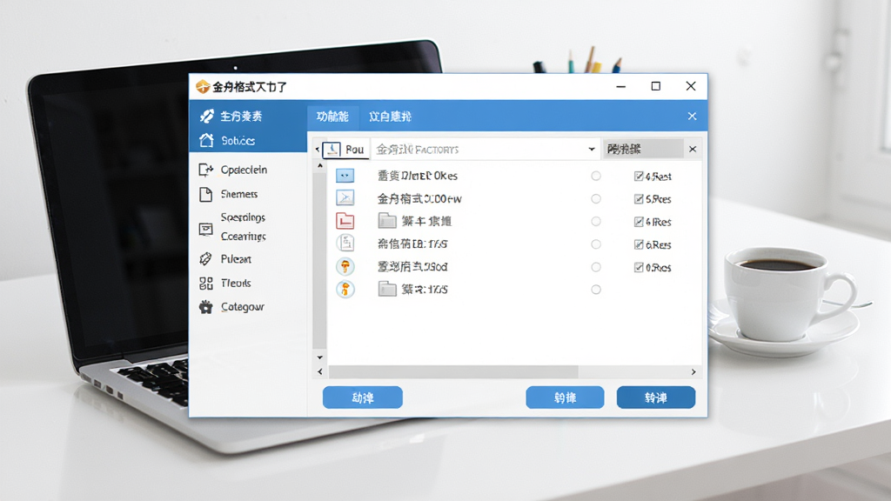891x501 pixels.
Task: Click the orange figure icon in the last row
Action: (345, 289)
